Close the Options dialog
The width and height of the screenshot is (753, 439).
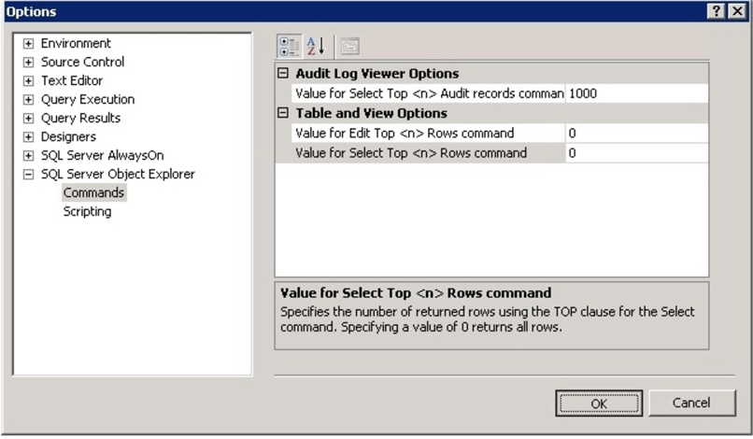coord(737,11)
